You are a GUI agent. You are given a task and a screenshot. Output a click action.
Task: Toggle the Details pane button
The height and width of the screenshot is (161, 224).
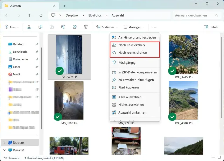point(211,27)
